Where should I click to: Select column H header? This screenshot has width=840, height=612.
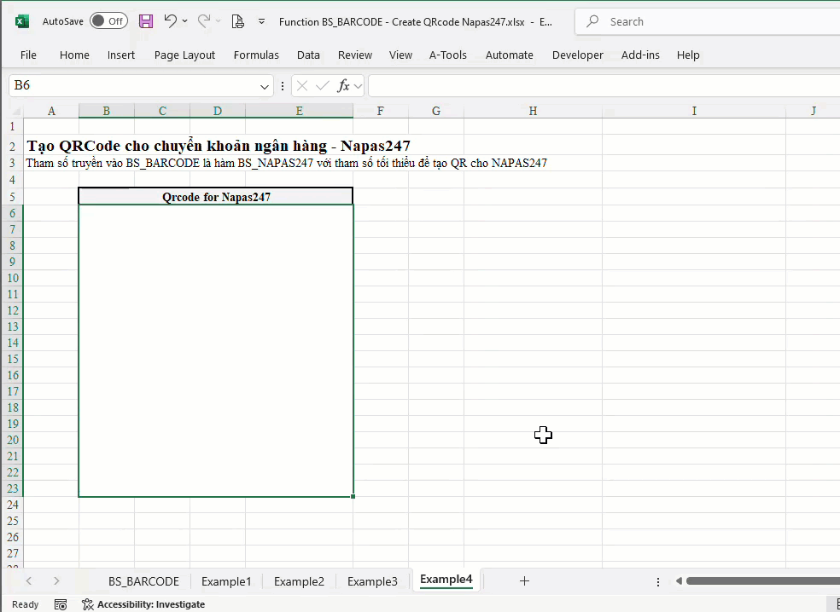(533, 112)
